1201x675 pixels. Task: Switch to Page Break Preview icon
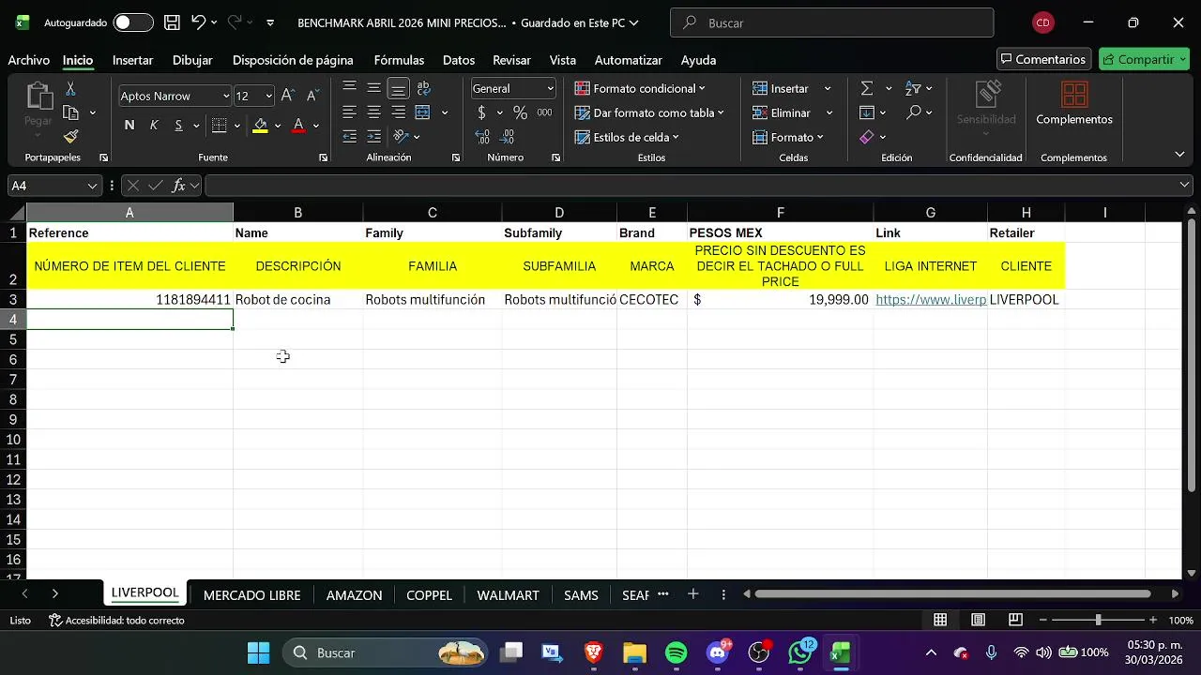pos(1015,620)
